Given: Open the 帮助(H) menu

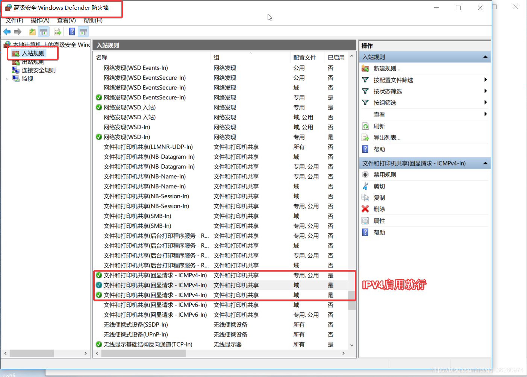Looking at the screenshot, I should click(x=93, y=20).
